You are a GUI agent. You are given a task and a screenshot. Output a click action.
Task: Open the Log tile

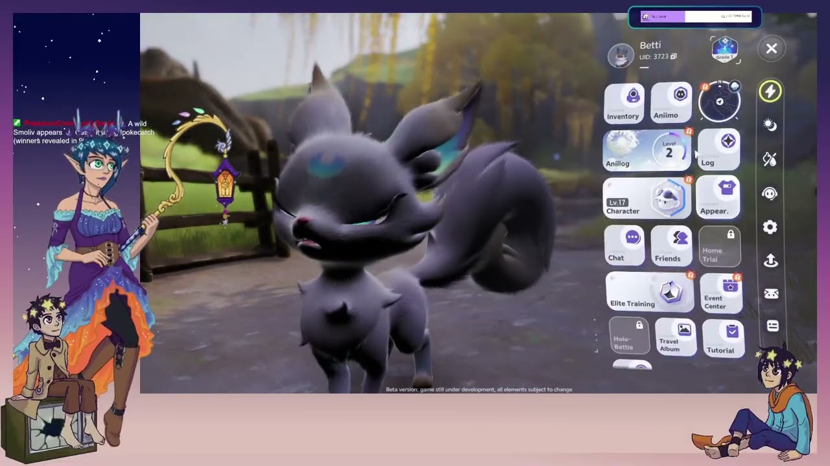(x=719, y=150)
